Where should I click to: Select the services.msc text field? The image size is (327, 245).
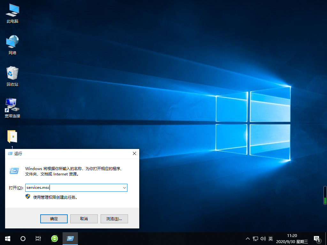pos(73,188)
